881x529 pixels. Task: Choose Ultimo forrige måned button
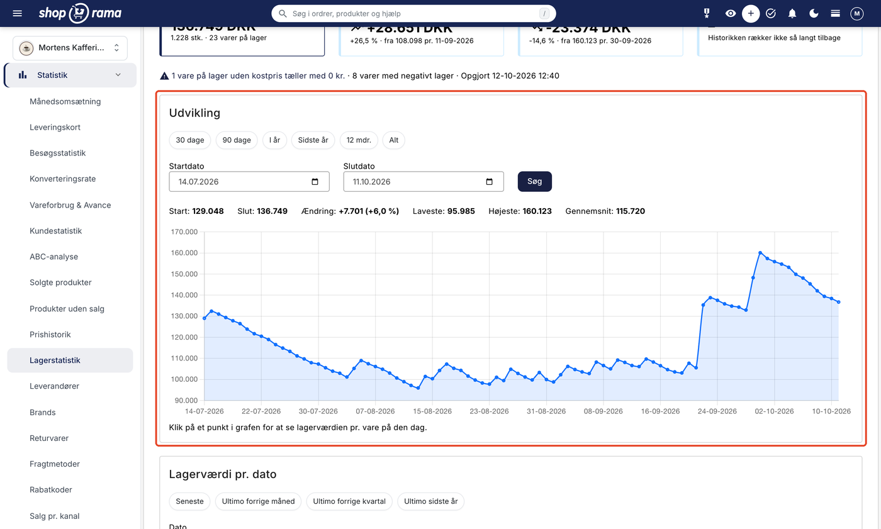tap(258, 501)
